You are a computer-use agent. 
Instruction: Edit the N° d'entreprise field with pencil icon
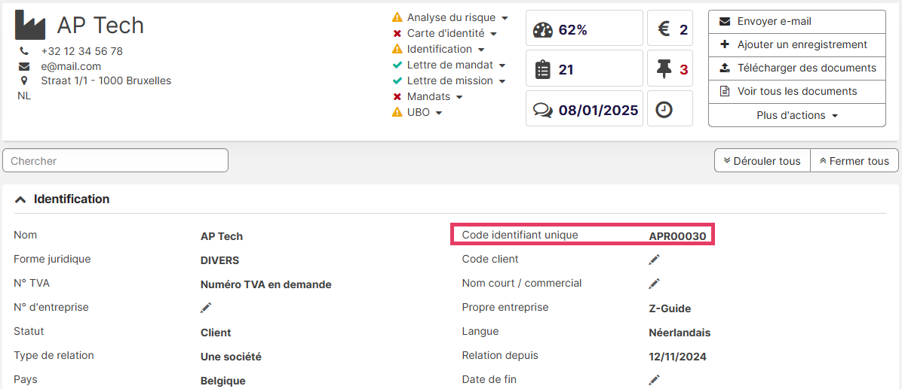point(206,308)
